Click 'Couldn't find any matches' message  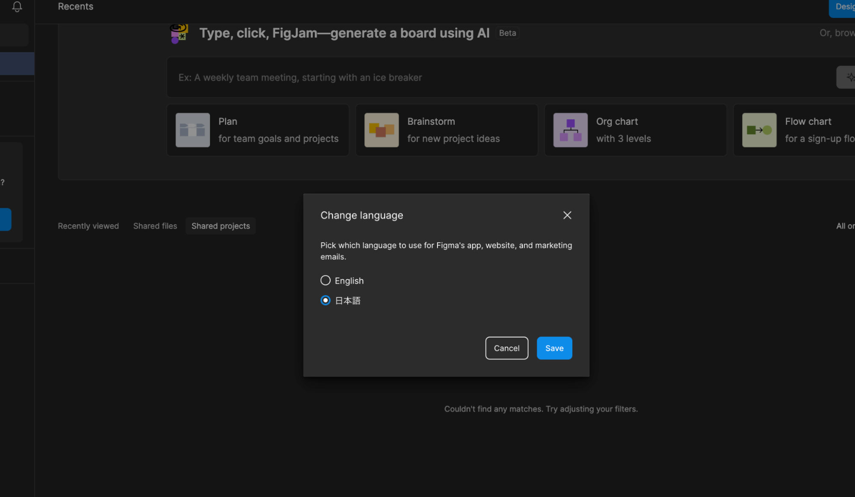point(541,409)
